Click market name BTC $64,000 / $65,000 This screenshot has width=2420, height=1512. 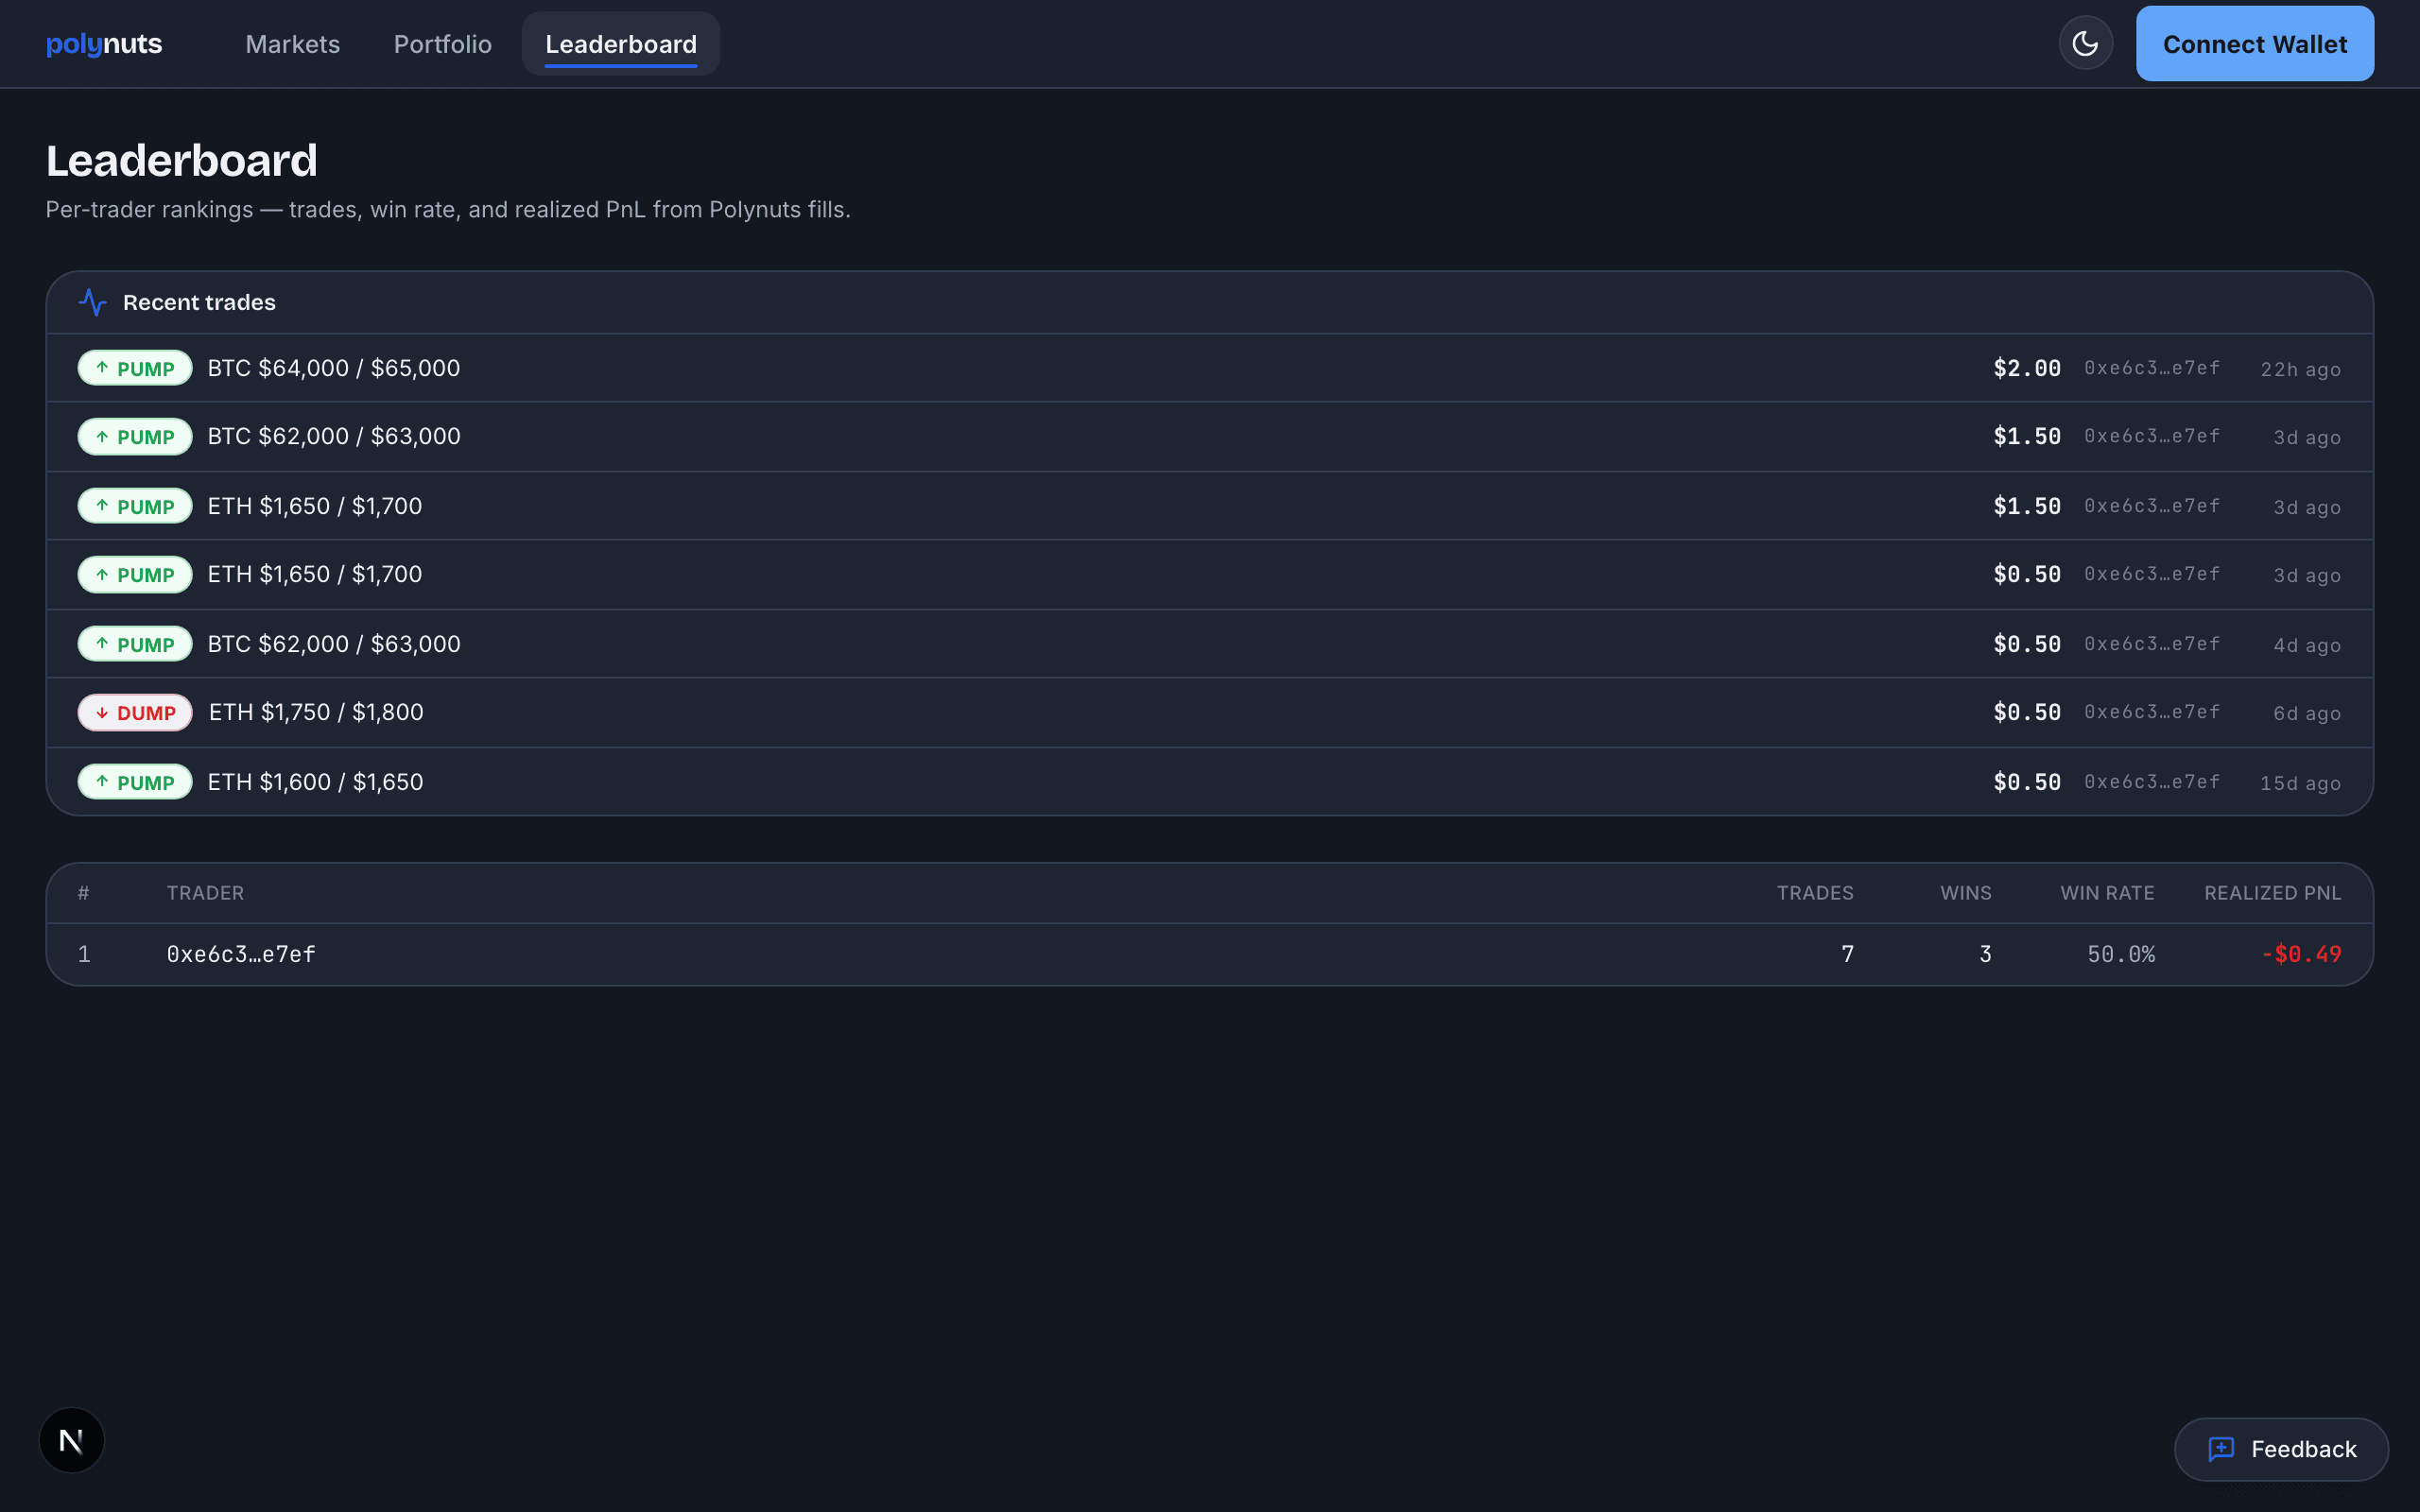pos(334,368)
